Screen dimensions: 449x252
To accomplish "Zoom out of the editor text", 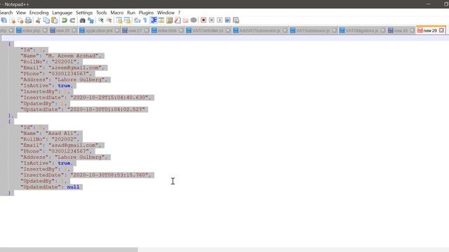I will coord(109,20).
